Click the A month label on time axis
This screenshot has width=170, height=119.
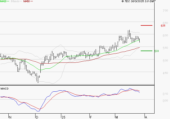click(146, 117)
